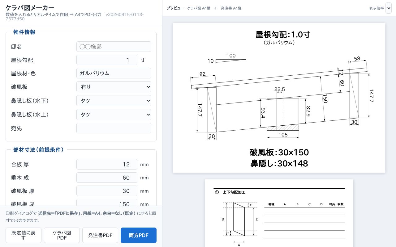
Task: Click the 部材寸法(前提条件) section heading
Action: 39,150
